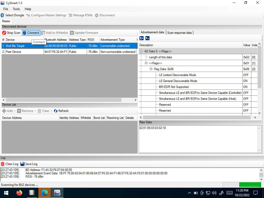Screen dimensions: 264x198
Task: Click Update Firmware button
Action: coord(84,33)
